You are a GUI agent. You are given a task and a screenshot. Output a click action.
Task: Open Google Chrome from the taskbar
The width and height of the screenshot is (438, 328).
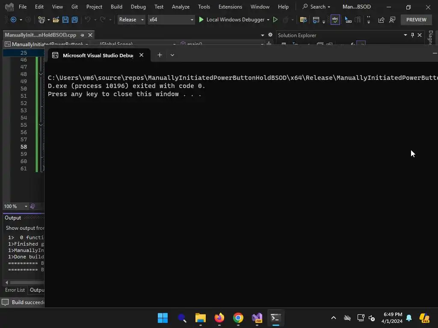click(238, 318)
